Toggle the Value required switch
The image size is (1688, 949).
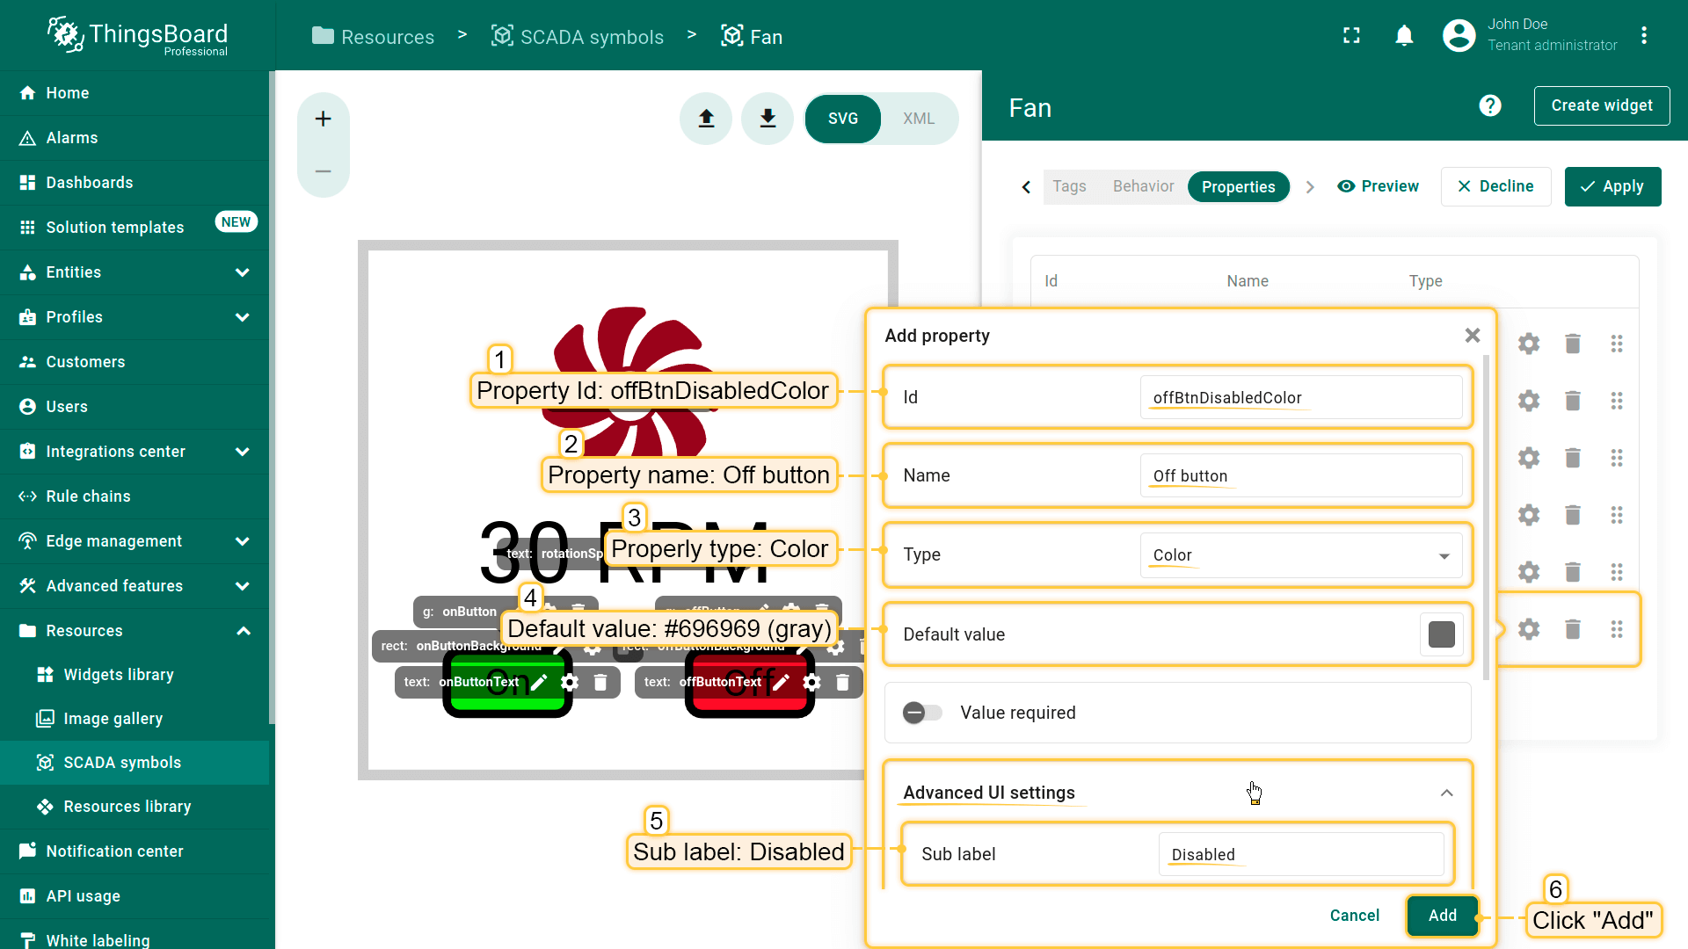tap(922, 713)
